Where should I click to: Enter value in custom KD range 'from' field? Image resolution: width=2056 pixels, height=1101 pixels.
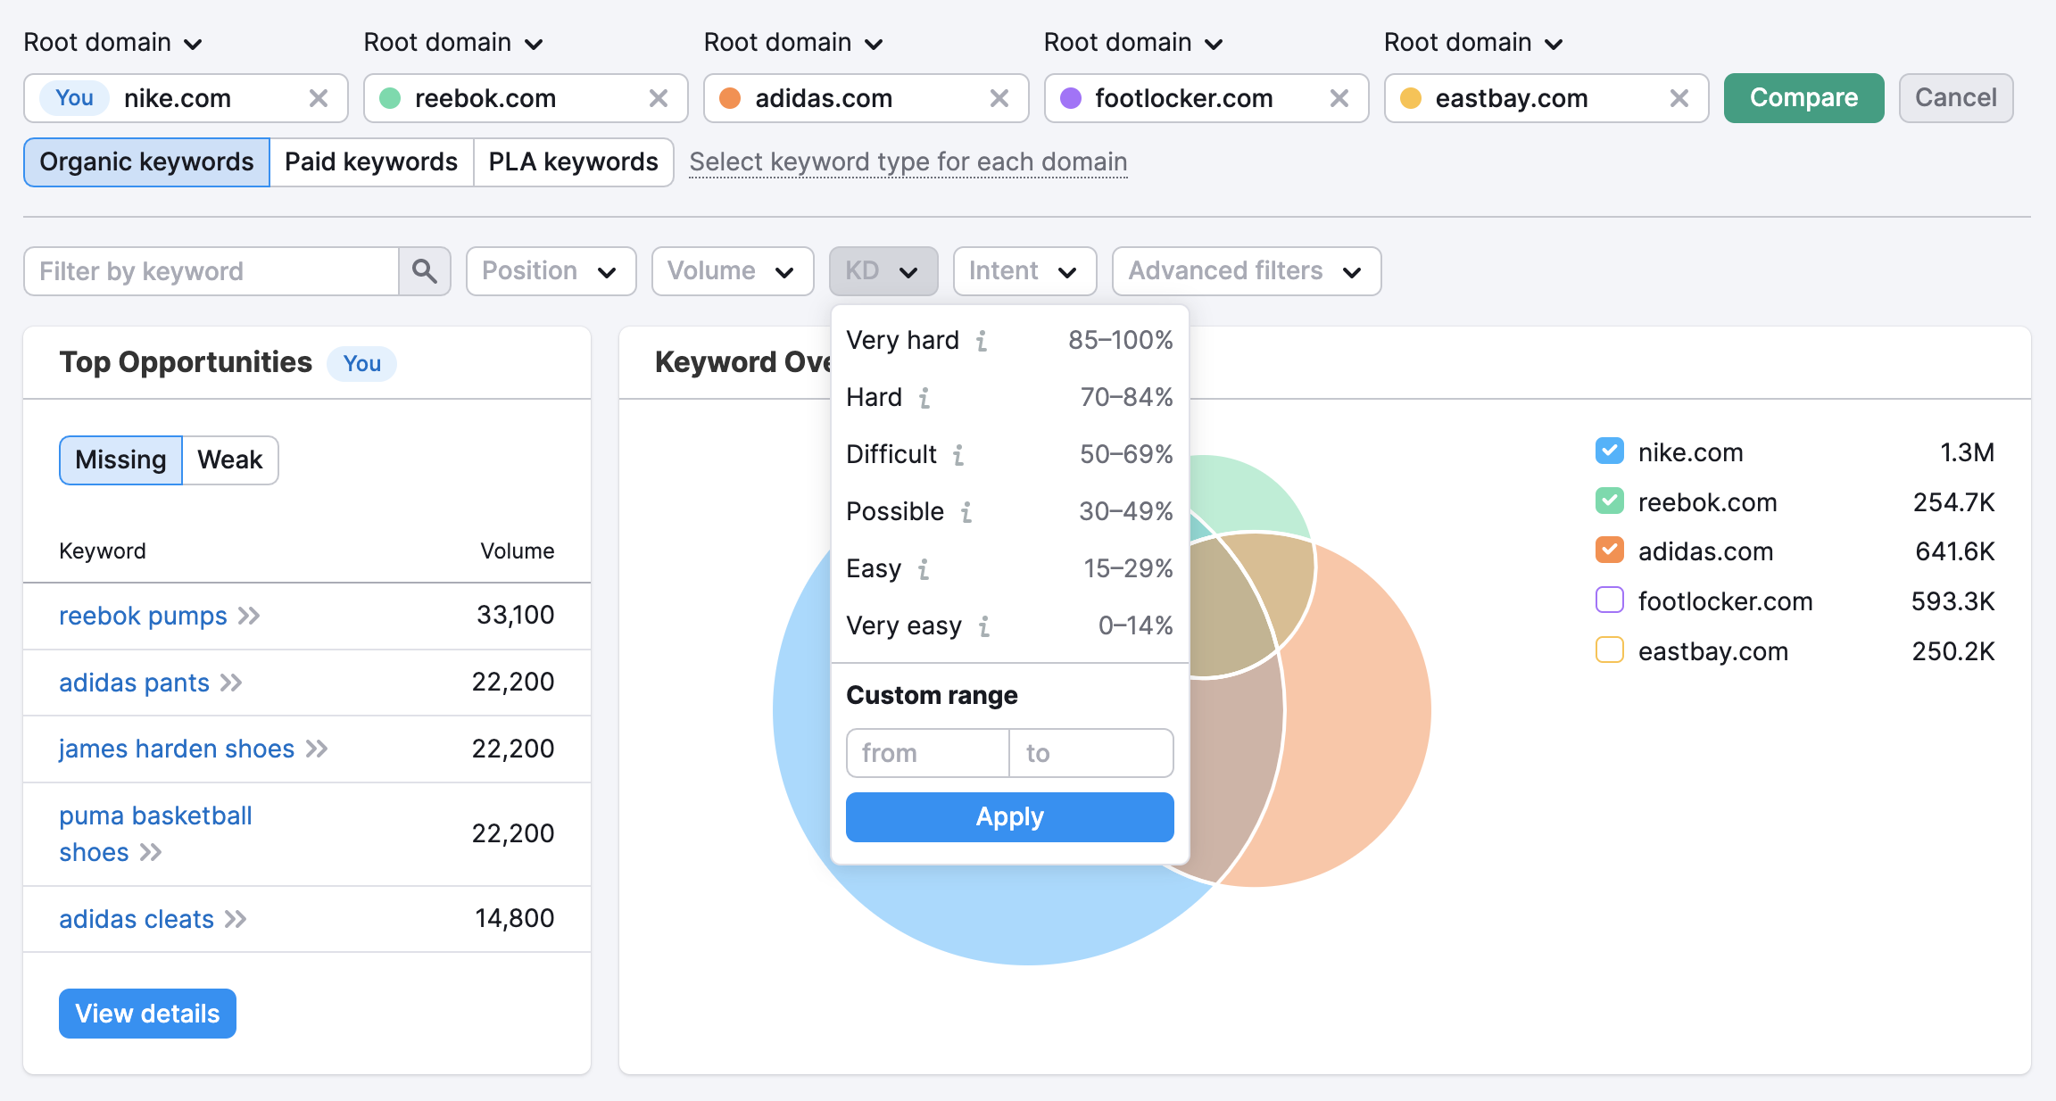tap(924, 751)
